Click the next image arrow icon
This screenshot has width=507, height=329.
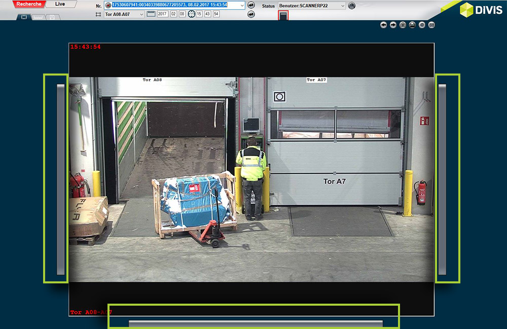(x=393, y=25)
